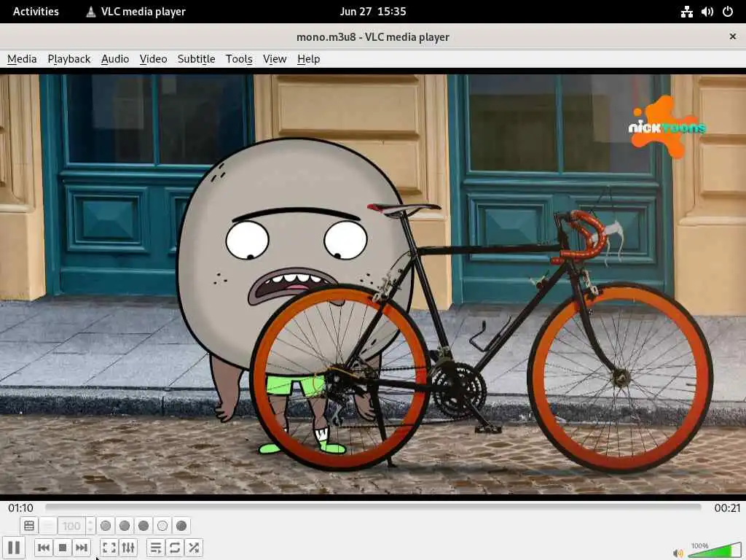
Task: Open the power menu icon
Action: point(728,12)
